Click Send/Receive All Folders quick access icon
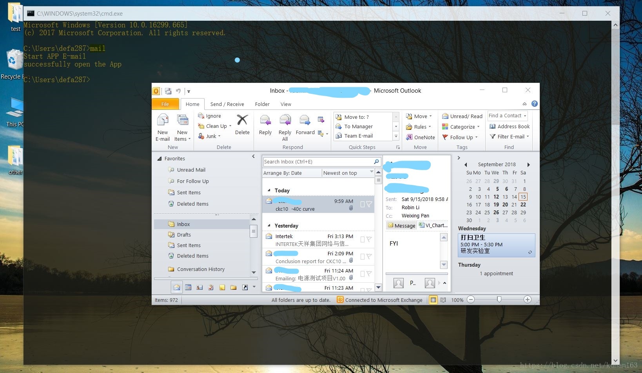Screen dimensions: 642x373 click(168, 91)
